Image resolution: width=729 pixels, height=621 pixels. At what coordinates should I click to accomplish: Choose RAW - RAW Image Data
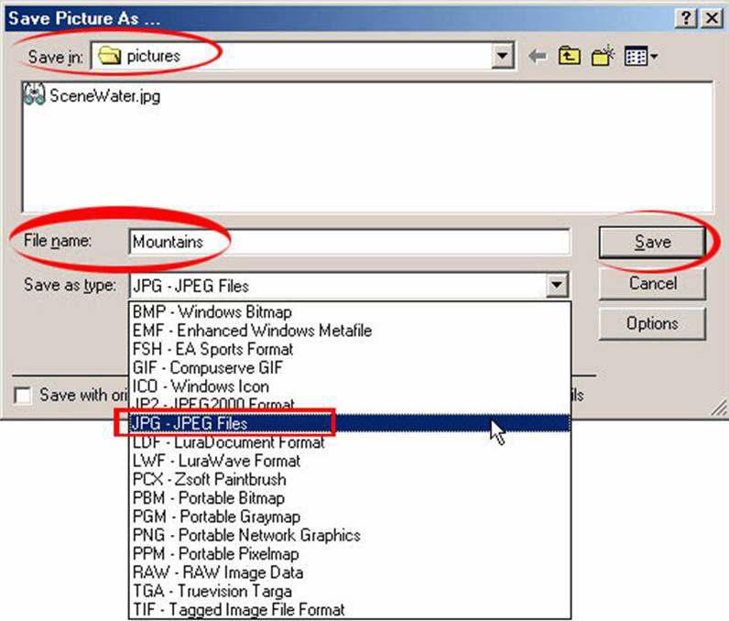point(212,572)
